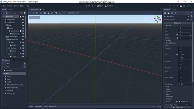194x109 pixels.
Task: Open the Editor menu
Action: click(22, 6)
